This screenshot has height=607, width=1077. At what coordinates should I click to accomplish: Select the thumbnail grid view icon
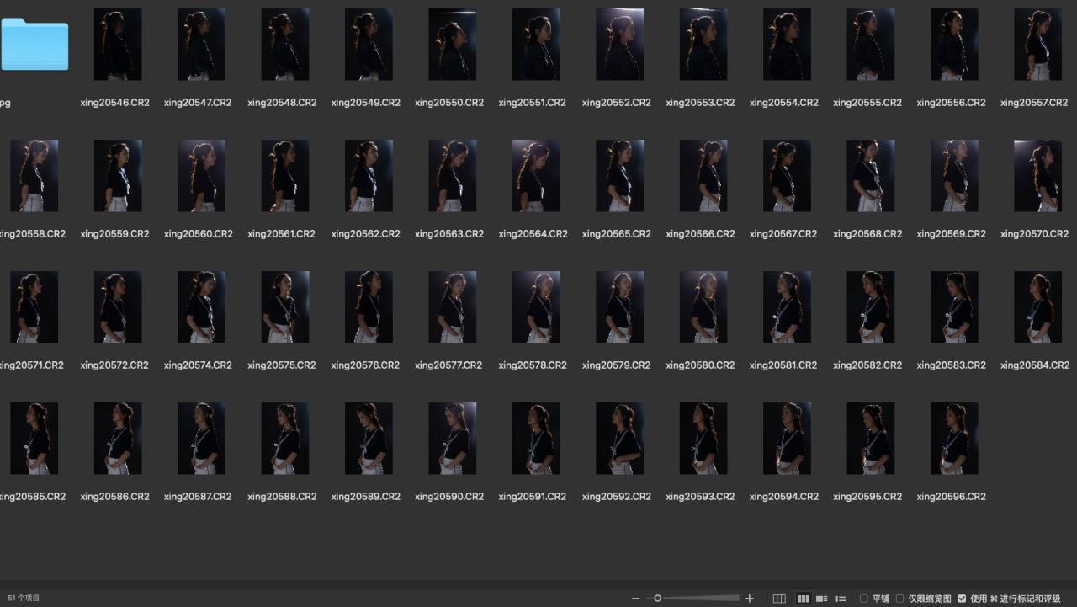pos(804,599)
